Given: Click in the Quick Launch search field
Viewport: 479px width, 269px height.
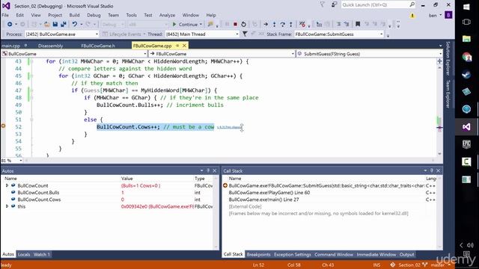Looking at the screenshot, I should point(375,4).
